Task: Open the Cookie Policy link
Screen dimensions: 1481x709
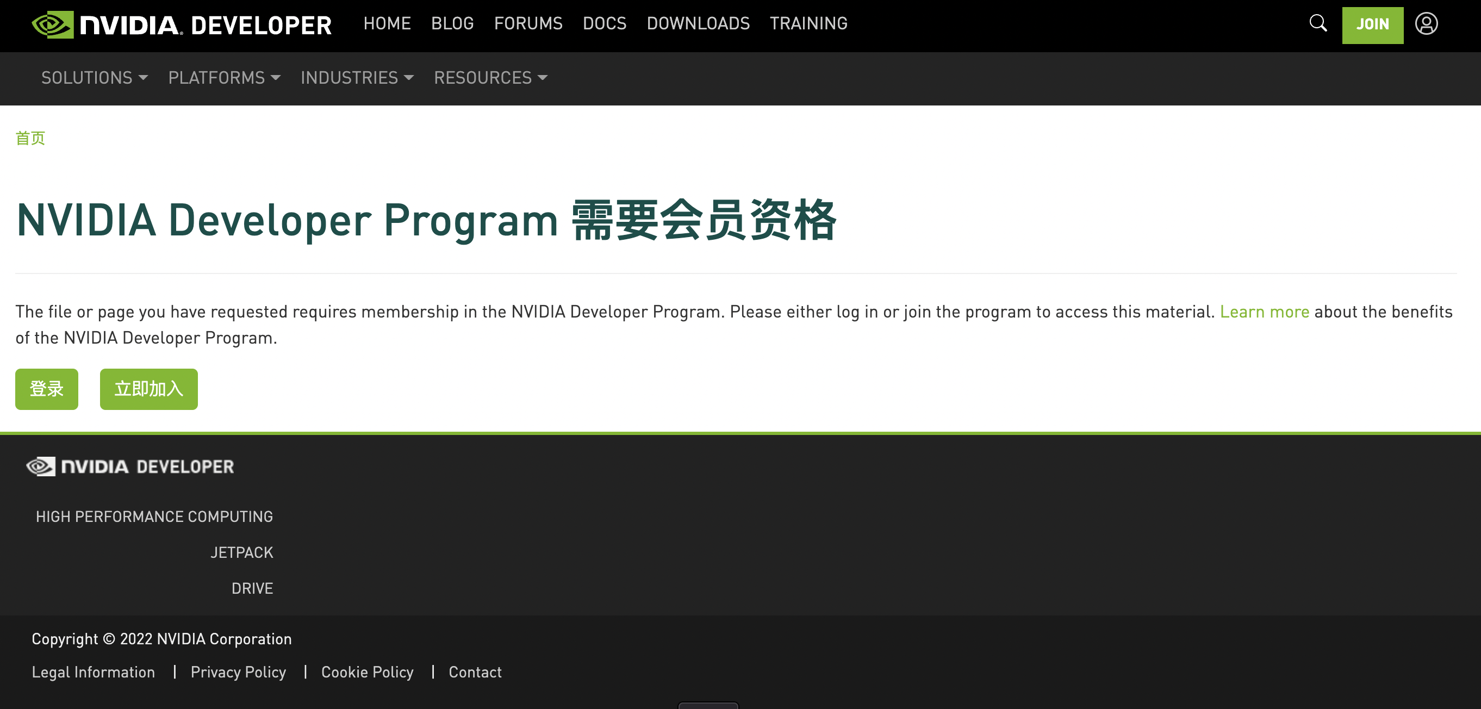Action: 368,672
